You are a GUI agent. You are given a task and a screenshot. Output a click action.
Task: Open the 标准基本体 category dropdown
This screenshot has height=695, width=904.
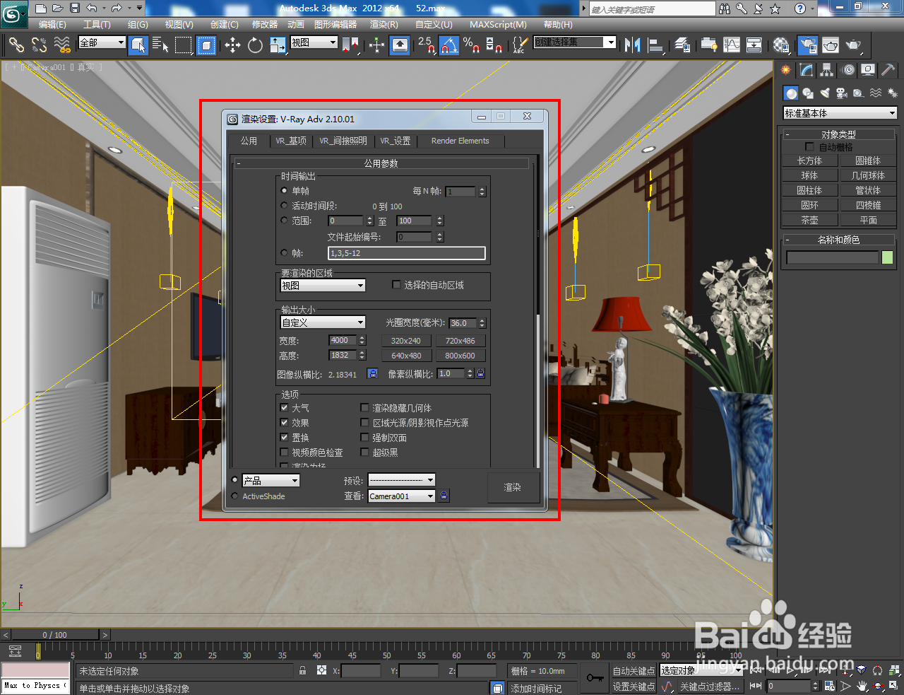(x=840, y=113)
